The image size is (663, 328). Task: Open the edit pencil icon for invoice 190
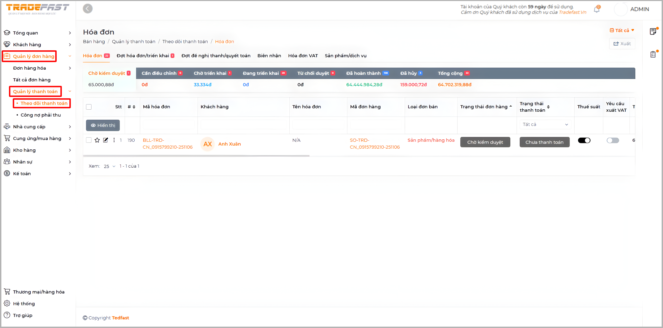pos(106,140)
